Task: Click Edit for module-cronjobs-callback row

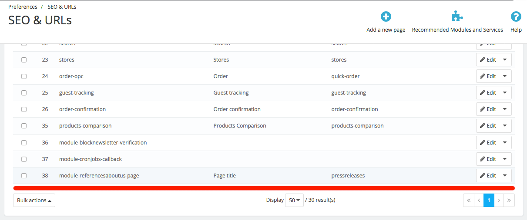Action: click(488, 159)
